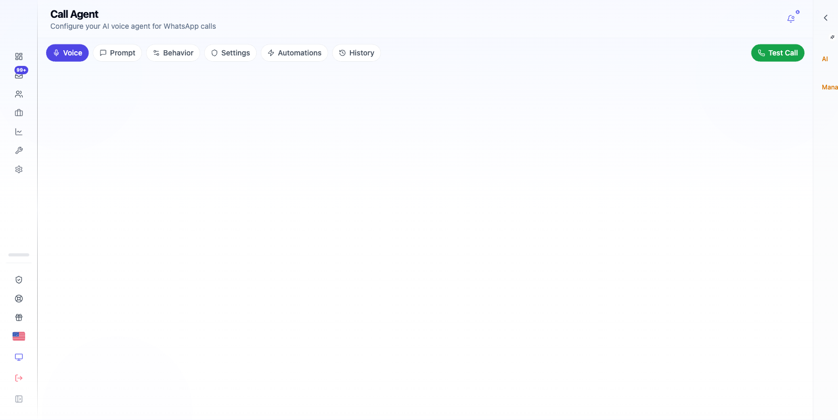Viewport: 838px width, 420px height.
Task: Toggle the sidebar panel expand icon
Action: tap(19, 399)
